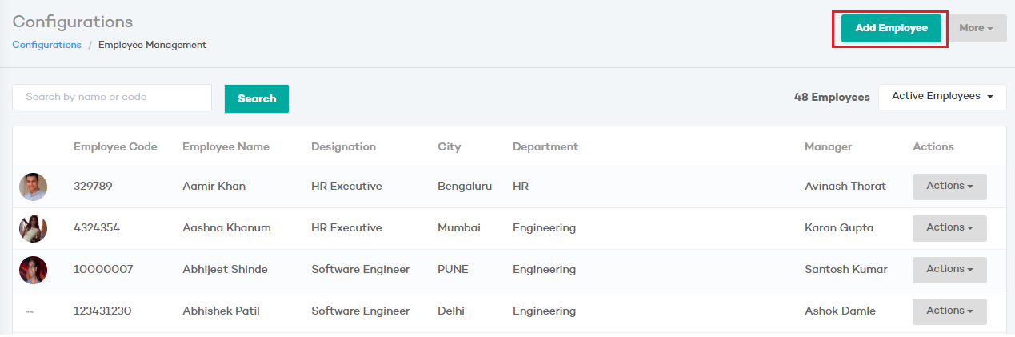Open the Active Employees filter dropdown

coord(942,97)
